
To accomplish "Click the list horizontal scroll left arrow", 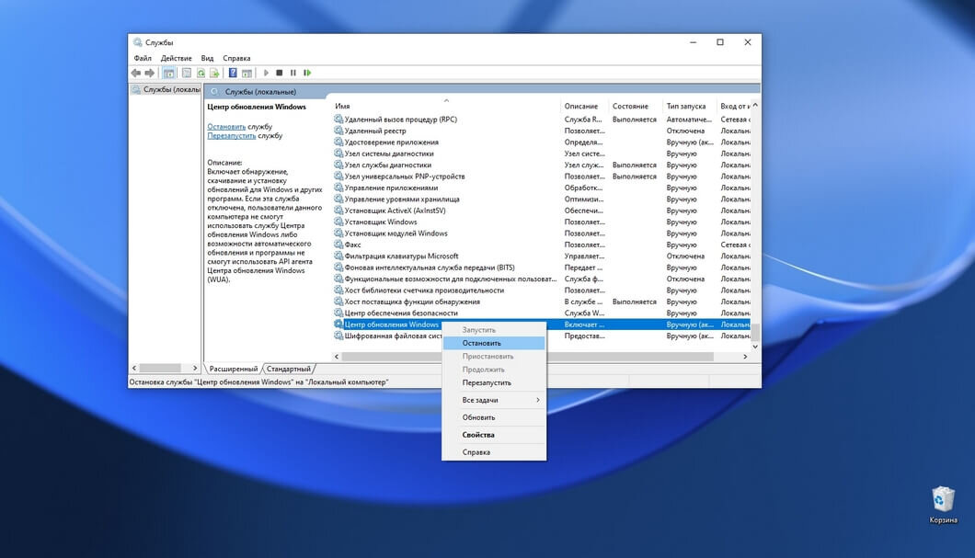I will tap(337, 357).
